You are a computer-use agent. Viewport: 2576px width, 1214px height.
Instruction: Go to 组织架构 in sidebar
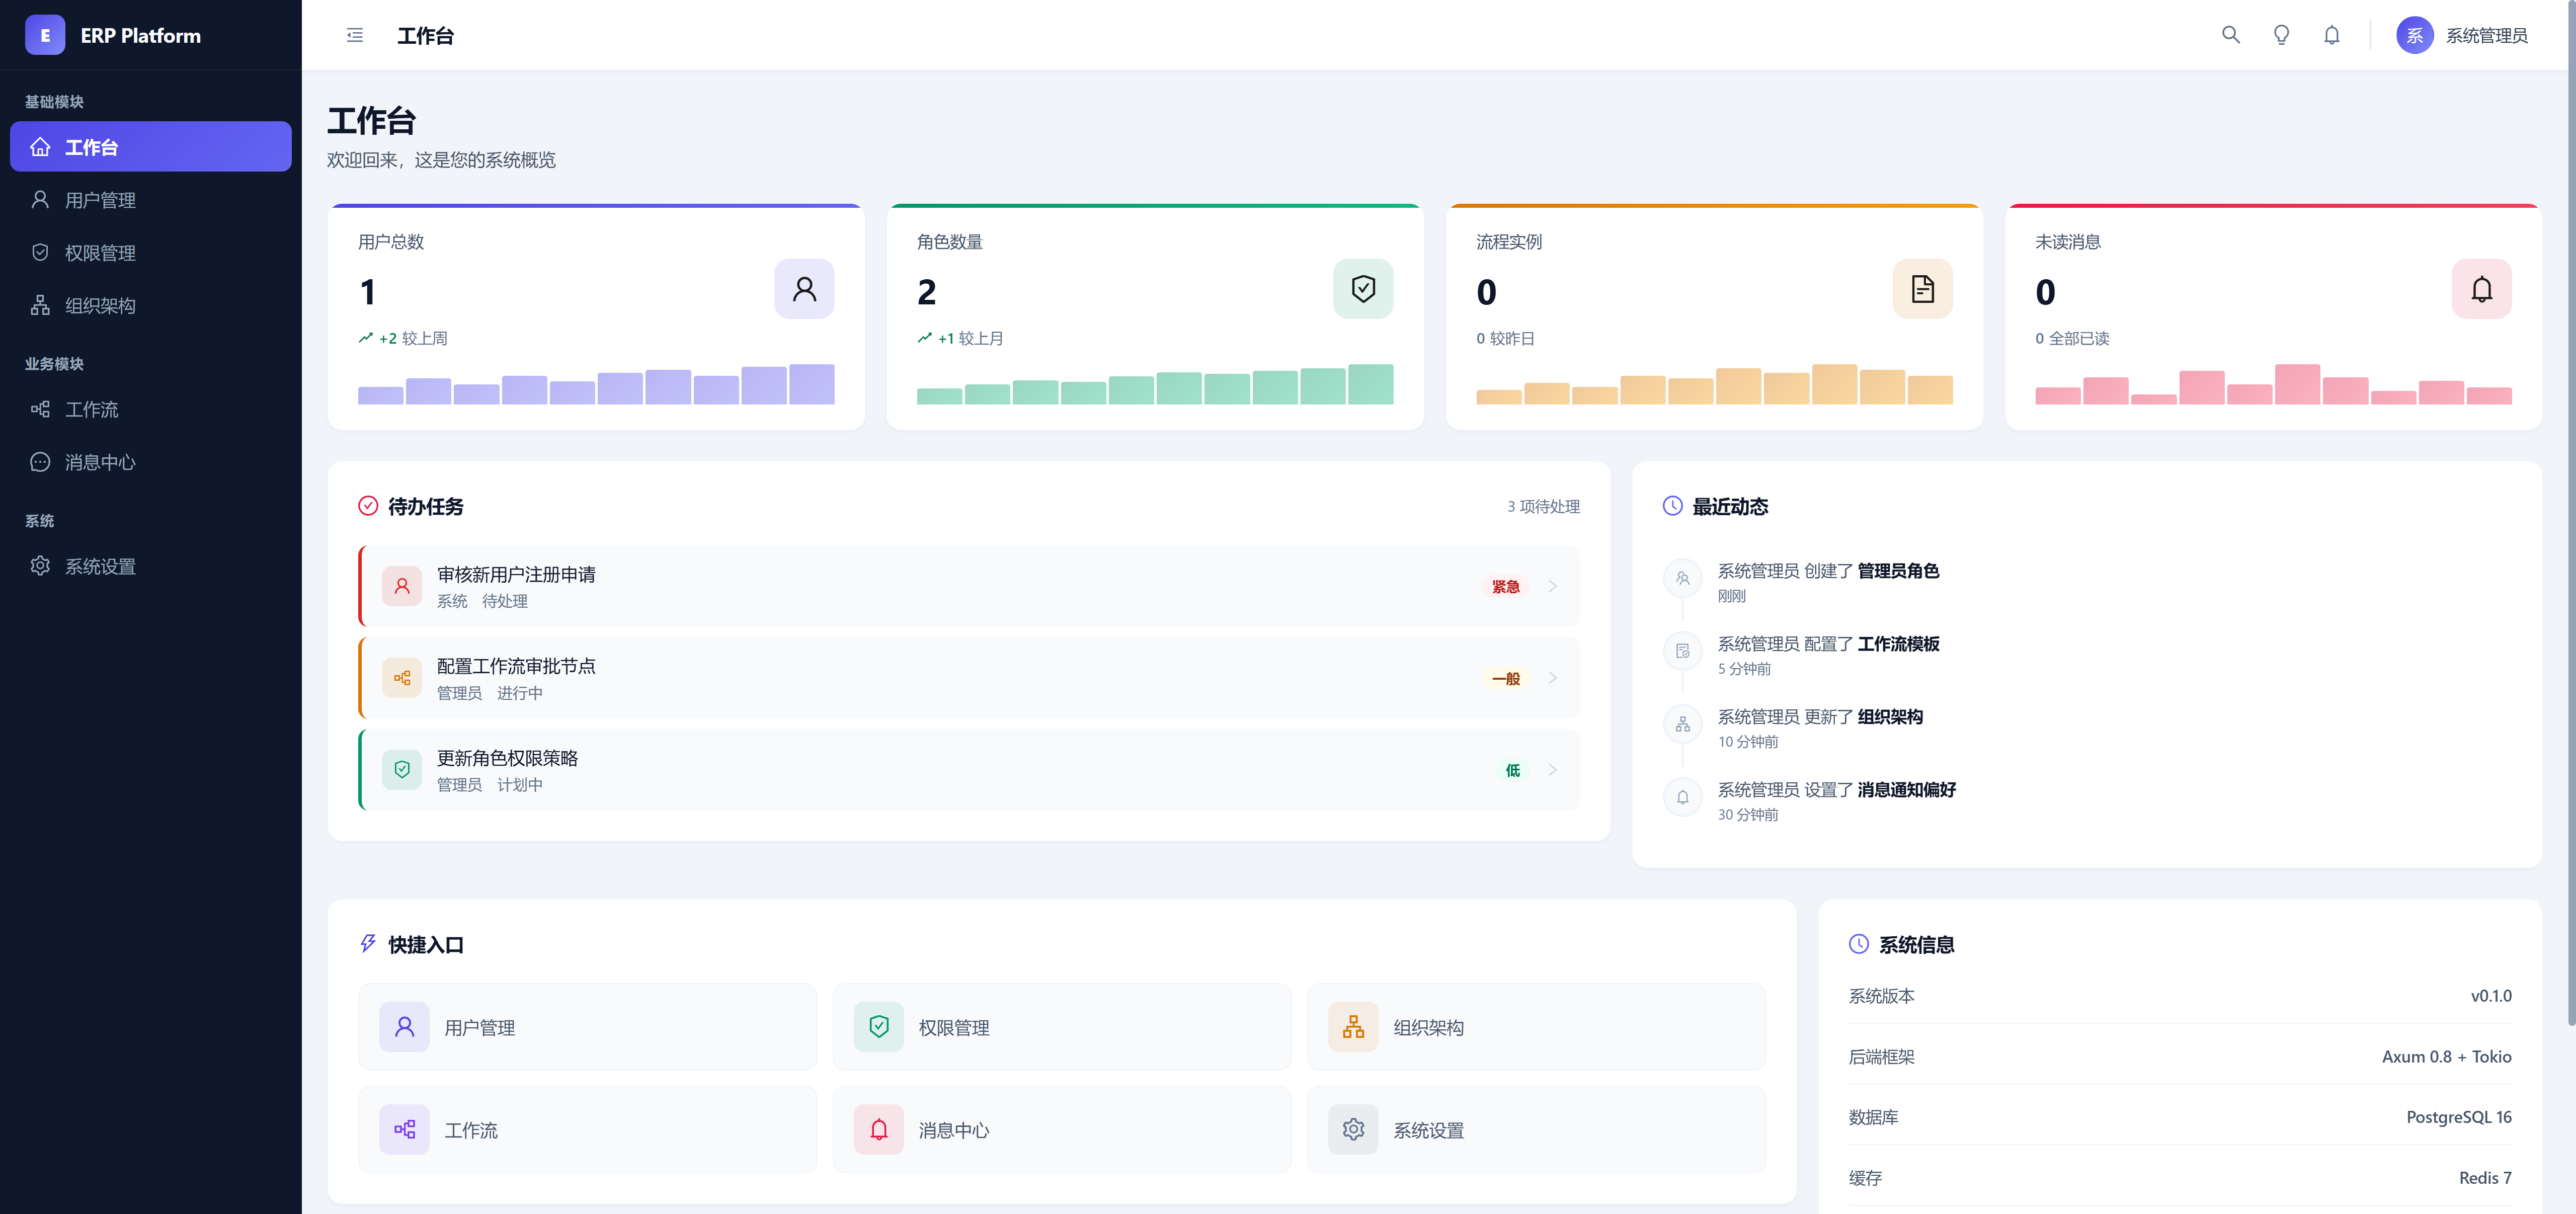coord(100,306)
